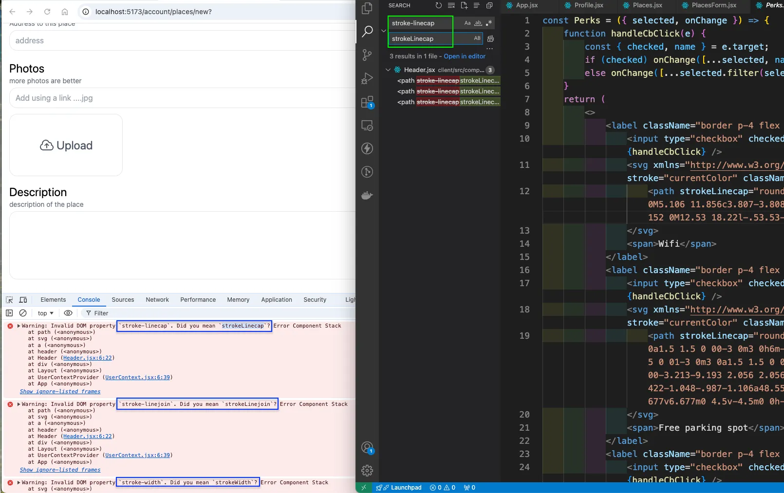Screen dimensions: 784x493
Task: Switch to the Places.jsx editor tab
Action: click(x=647, y=5)
